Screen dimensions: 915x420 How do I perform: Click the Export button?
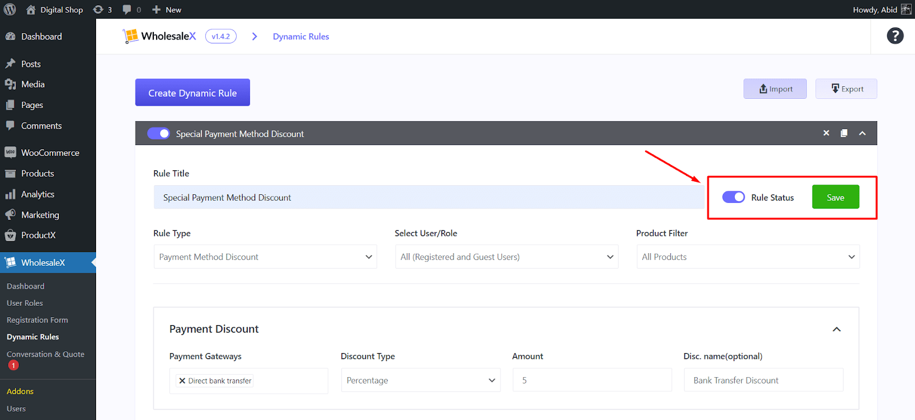point(846,89)
